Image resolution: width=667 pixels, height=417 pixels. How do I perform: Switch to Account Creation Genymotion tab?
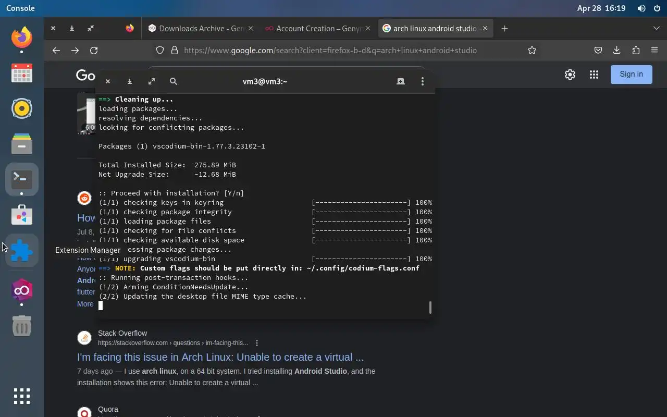point(318,29)
